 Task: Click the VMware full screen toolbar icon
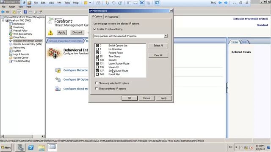142,3
